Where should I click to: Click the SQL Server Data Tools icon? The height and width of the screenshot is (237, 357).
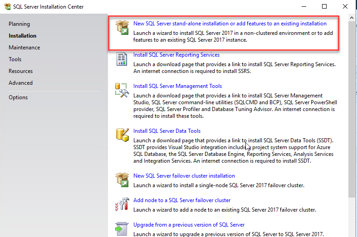122,135
